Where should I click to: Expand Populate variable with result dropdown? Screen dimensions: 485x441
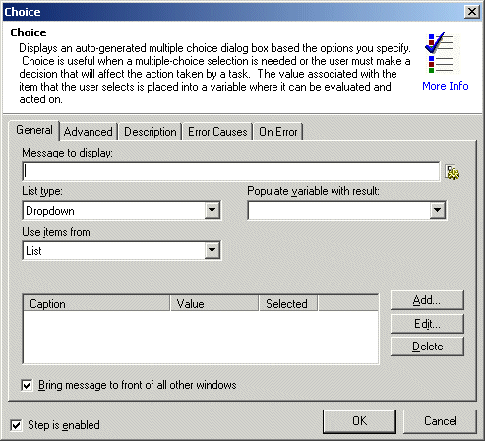click(x=437, y=210)
